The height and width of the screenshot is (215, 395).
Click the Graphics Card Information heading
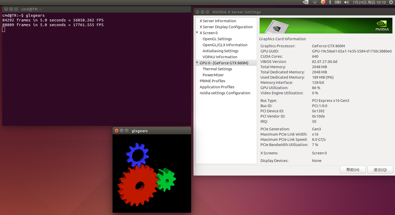pos(282,39)
